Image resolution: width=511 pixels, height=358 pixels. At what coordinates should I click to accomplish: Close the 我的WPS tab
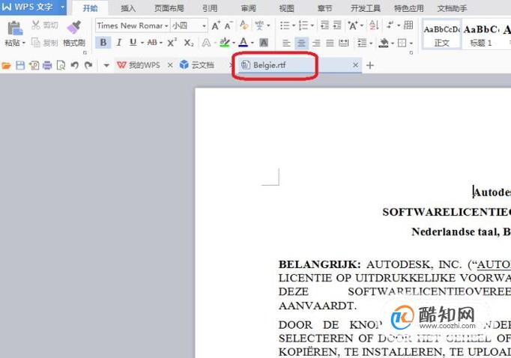click(170, 65)
